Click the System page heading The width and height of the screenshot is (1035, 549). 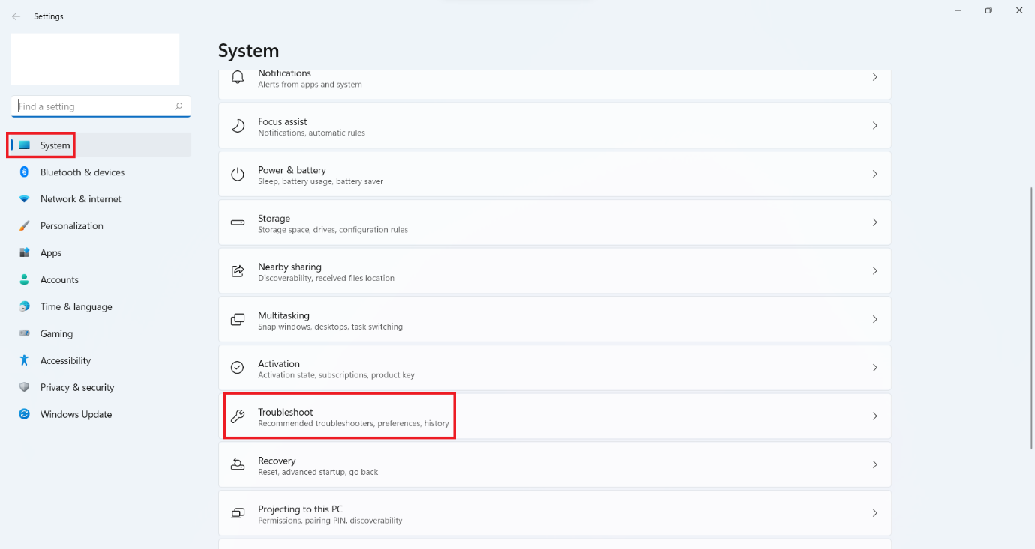click(248, 51)
